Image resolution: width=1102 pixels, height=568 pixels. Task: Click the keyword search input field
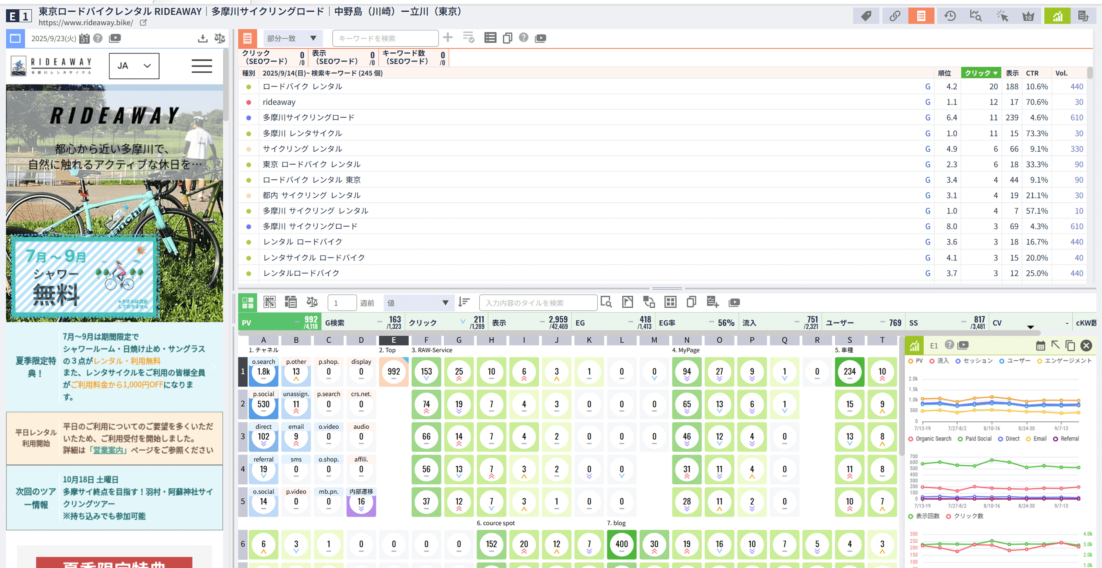coord(385,39)
